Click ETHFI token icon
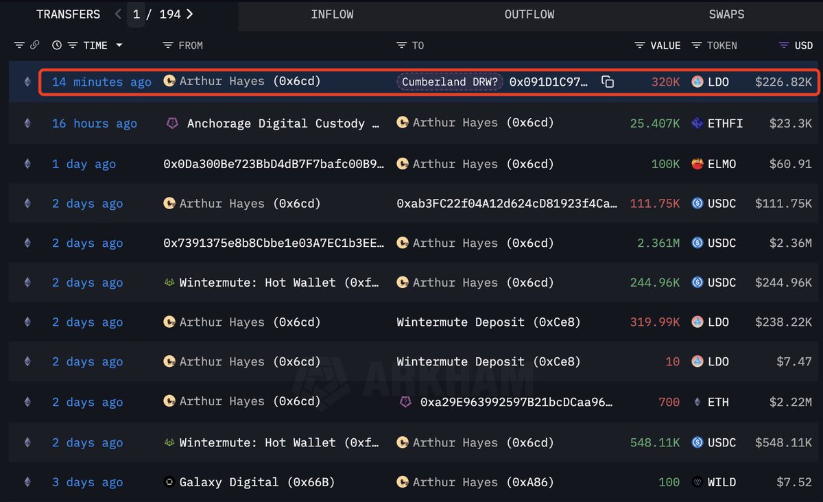This screenshot has width=823, height=502. click(x=697, y=123)
